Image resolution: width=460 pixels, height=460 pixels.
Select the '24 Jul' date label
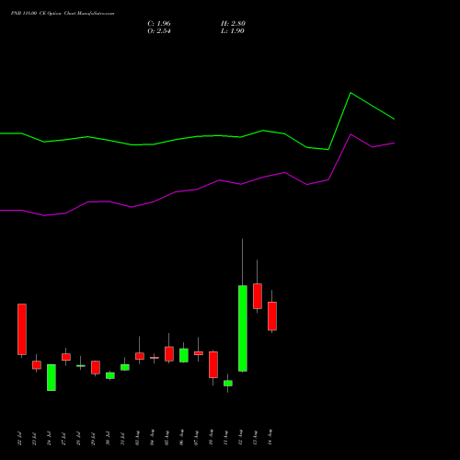50,439
